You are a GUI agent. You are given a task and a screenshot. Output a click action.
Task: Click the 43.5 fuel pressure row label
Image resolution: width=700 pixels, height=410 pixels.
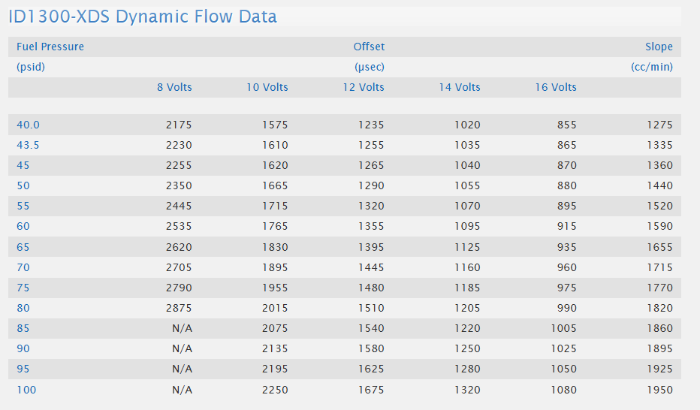pyautogui.click(x=28, y=145)
